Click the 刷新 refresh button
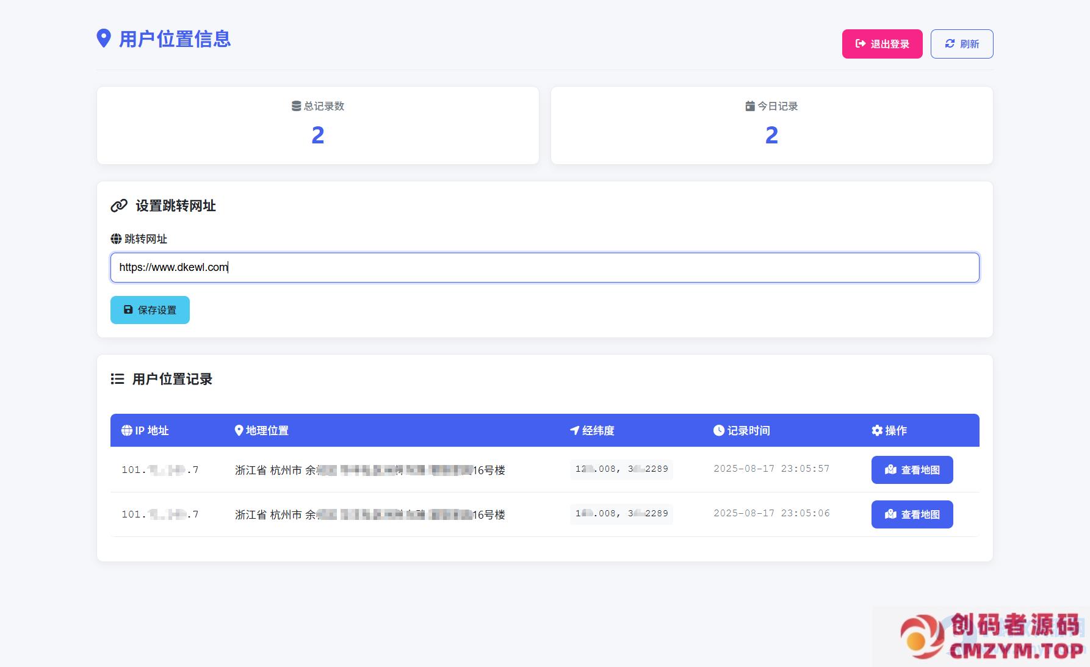This screenshot has width=1090, height=667. (961, 44)
